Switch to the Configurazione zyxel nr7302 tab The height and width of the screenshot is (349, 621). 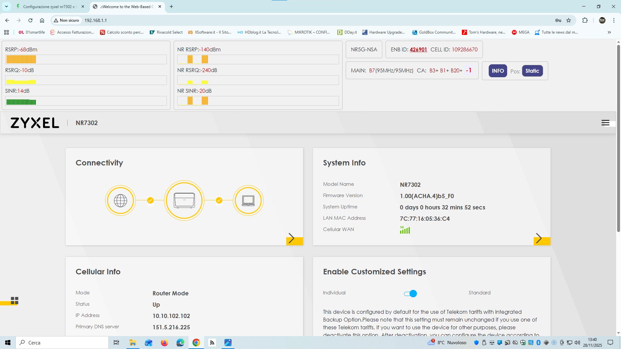49,6
